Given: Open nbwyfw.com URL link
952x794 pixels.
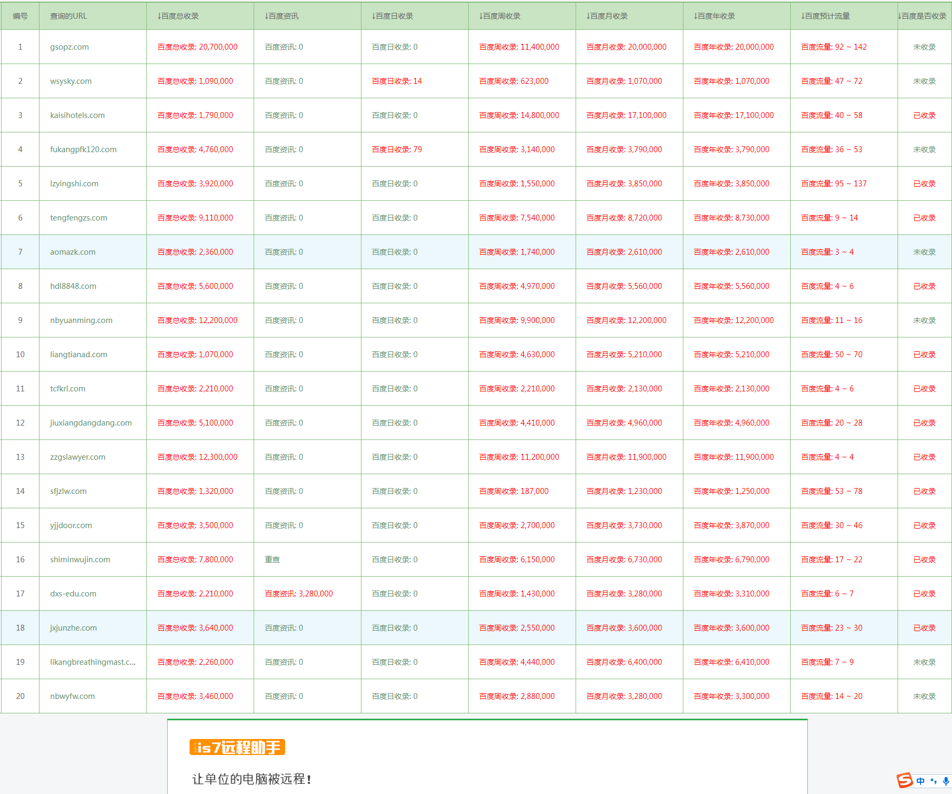Looking at the screenshot, I should click(73, 696).
